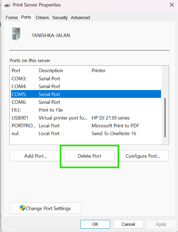Click the Delete Port button
Viewport: 178px width, 232px height.
(x=89, y=156)
